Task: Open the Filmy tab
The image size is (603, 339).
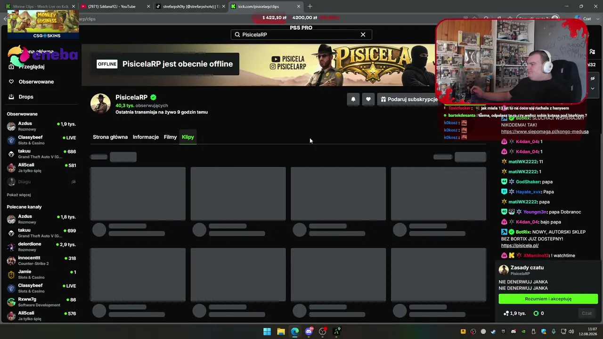Action: [x=170, y=137]
